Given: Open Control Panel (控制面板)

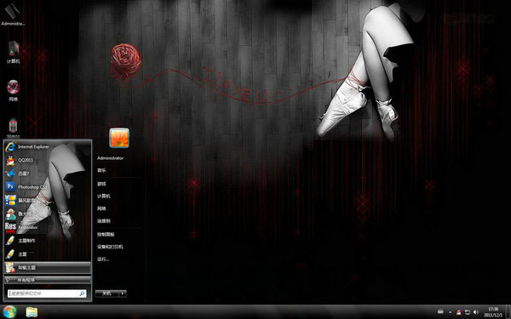Looking at the screenshot, I should pos(106,235).
